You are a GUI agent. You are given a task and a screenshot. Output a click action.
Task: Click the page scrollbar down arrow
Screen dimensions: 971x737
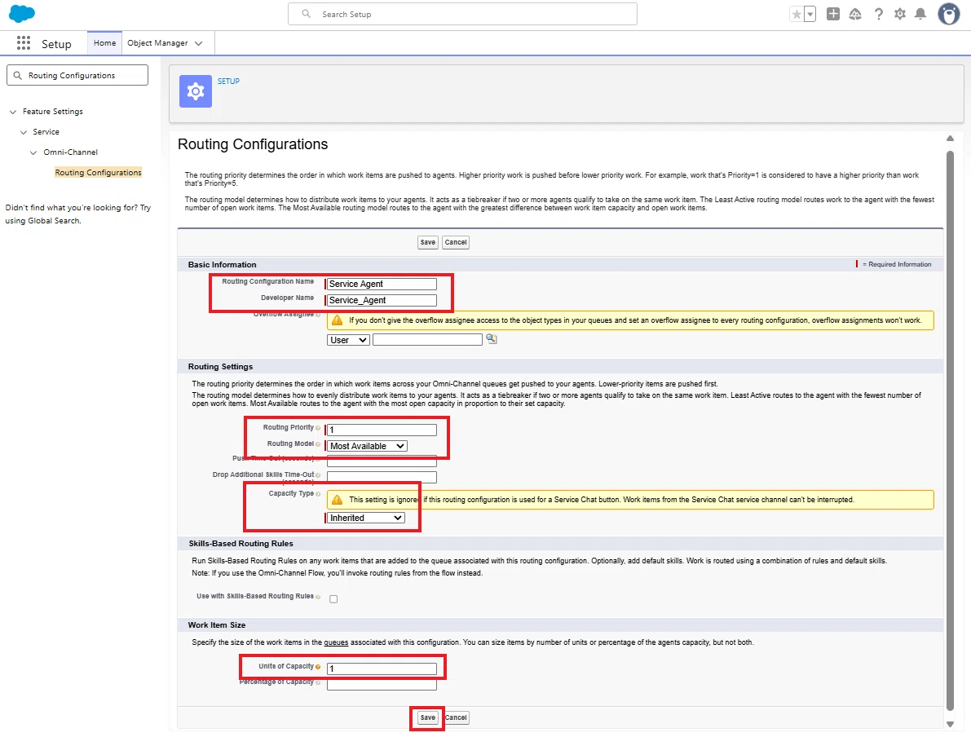(x=950, y=724)
